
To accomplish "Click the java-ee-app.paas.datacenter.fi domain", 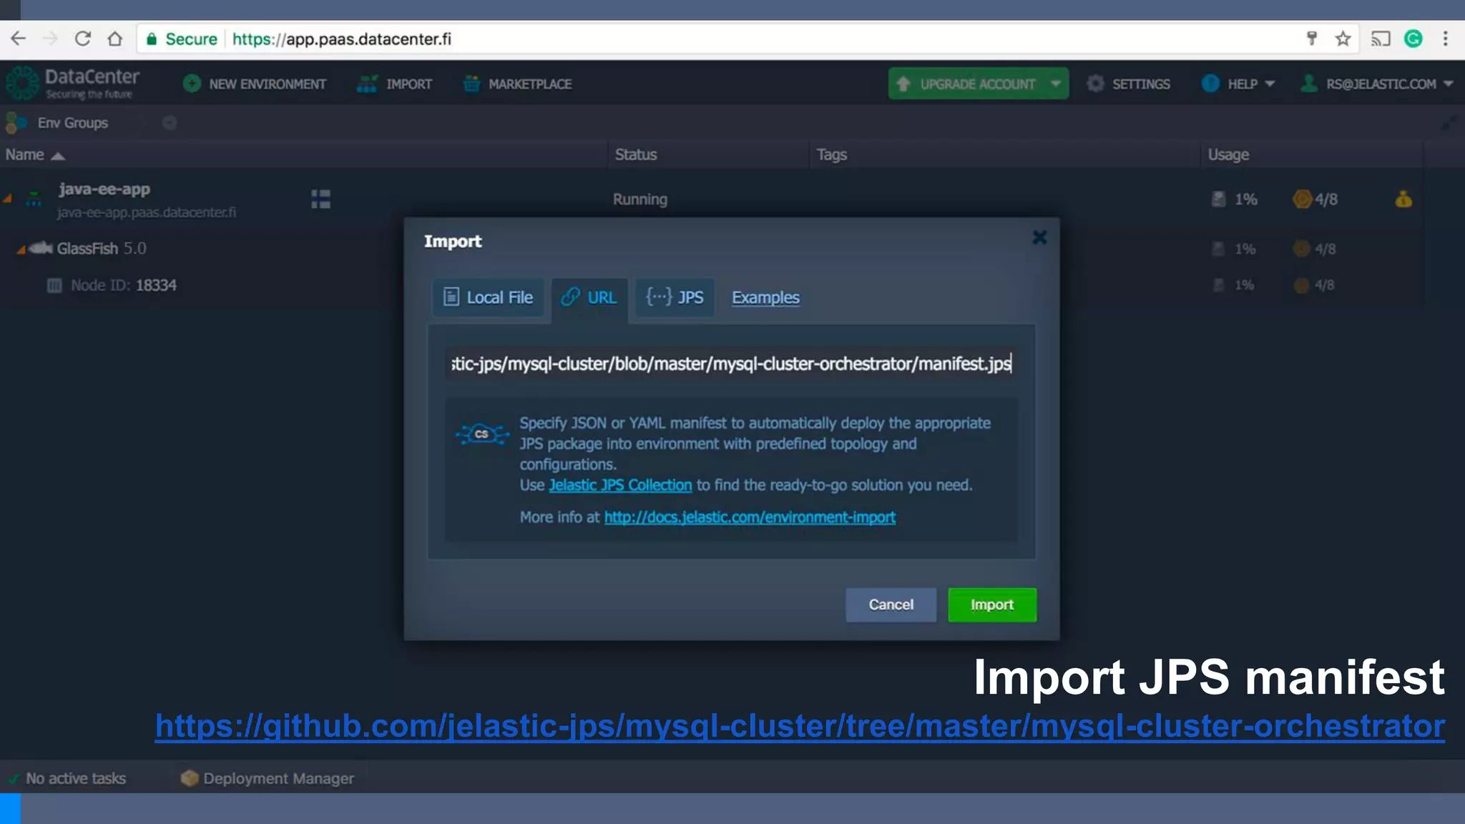I will pos(147,212).
